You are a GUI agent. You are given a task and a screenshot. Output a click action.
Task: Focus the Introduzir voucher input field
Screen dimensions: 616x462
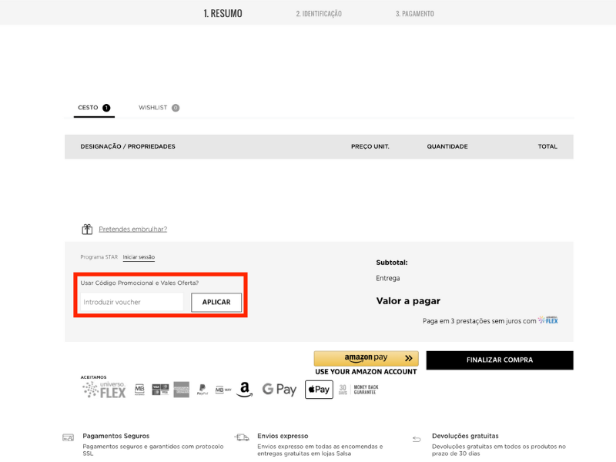[x=132, y=302]
